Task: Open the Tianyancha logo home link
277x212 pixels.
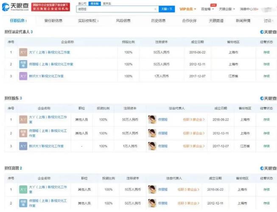Action: point(15,7)
